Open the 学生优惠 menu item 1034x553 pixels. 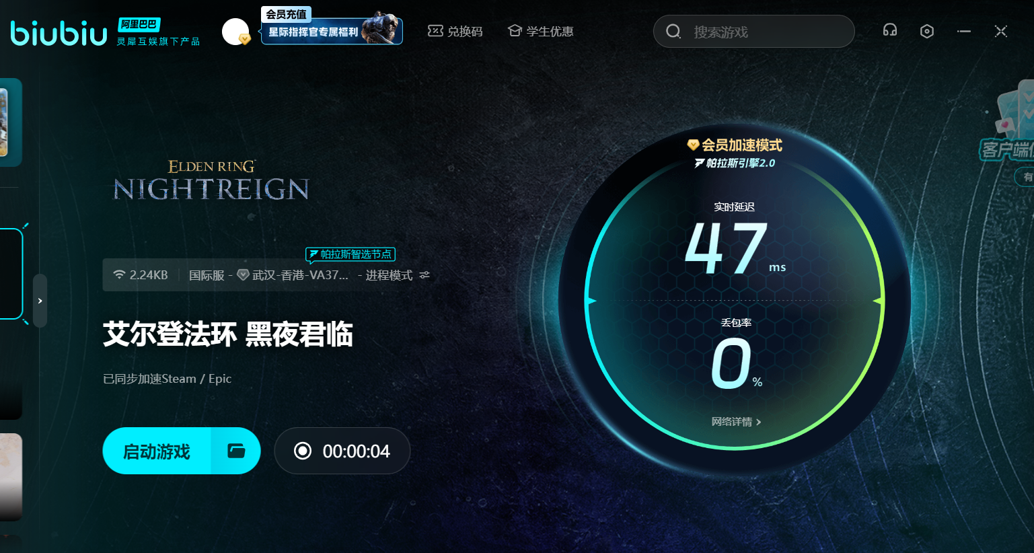pyautogui.click(x=550, y=32)
